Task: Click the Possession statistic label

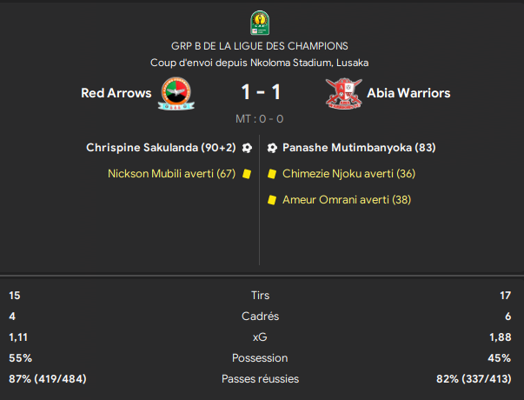Action: (x=260, y=358)
